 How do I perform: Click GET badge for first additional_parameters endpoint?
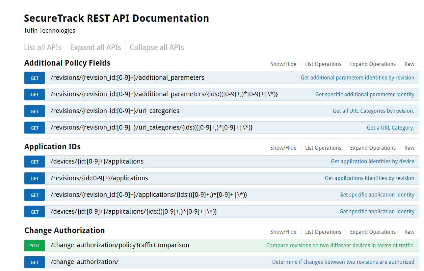point(35,78)
